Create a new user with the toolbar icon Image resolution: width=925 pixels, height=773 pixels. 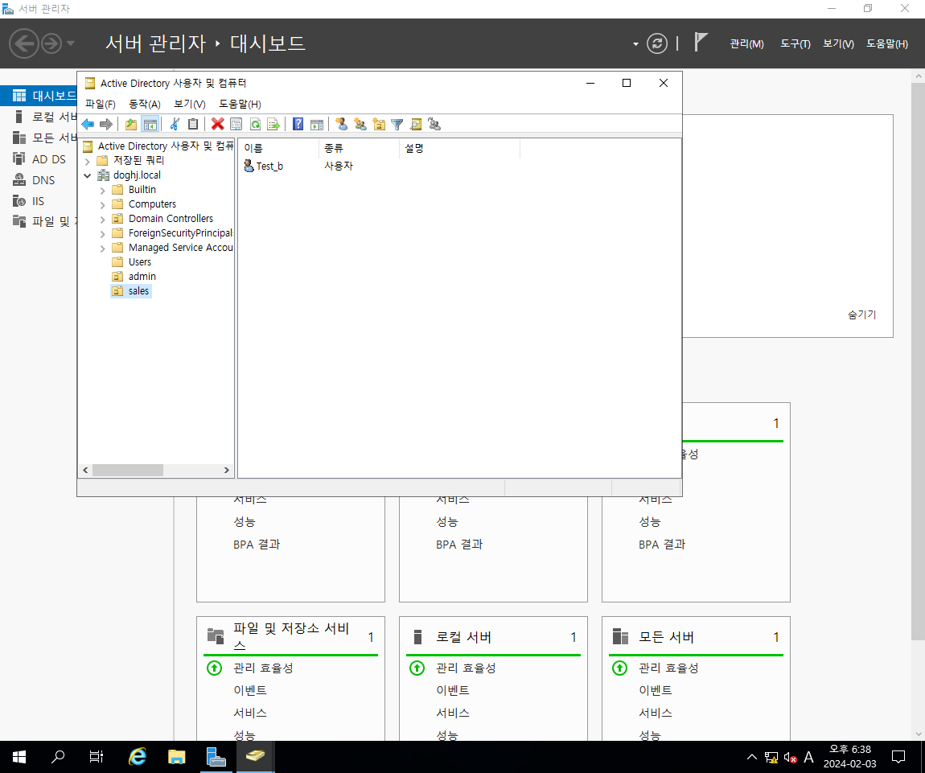point(342,124)
